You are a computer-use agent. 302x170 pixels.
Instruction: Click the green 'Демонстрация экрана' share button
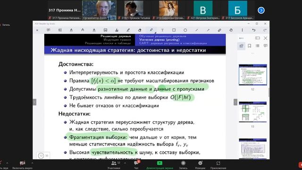tap(159, 165)
